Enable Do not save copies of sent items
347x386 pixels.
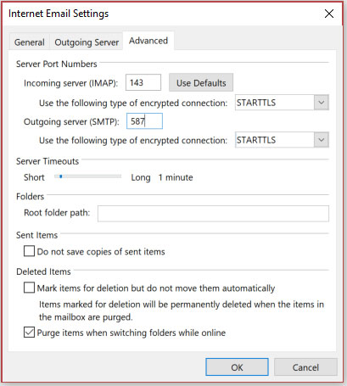(x=29, y=251)
